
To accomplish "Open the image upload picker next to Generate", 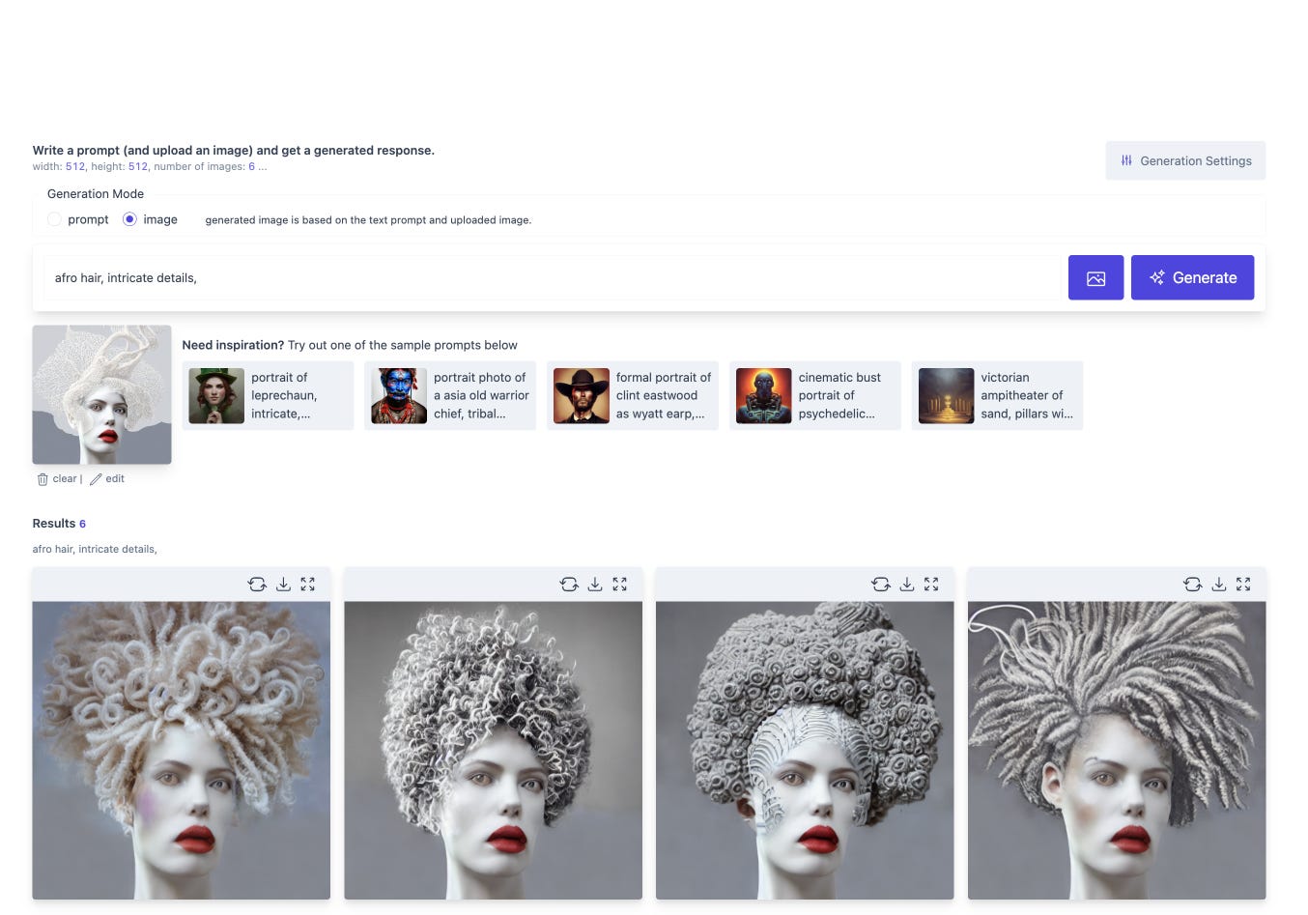I will pyautogui.click(x=1095, y=277).
